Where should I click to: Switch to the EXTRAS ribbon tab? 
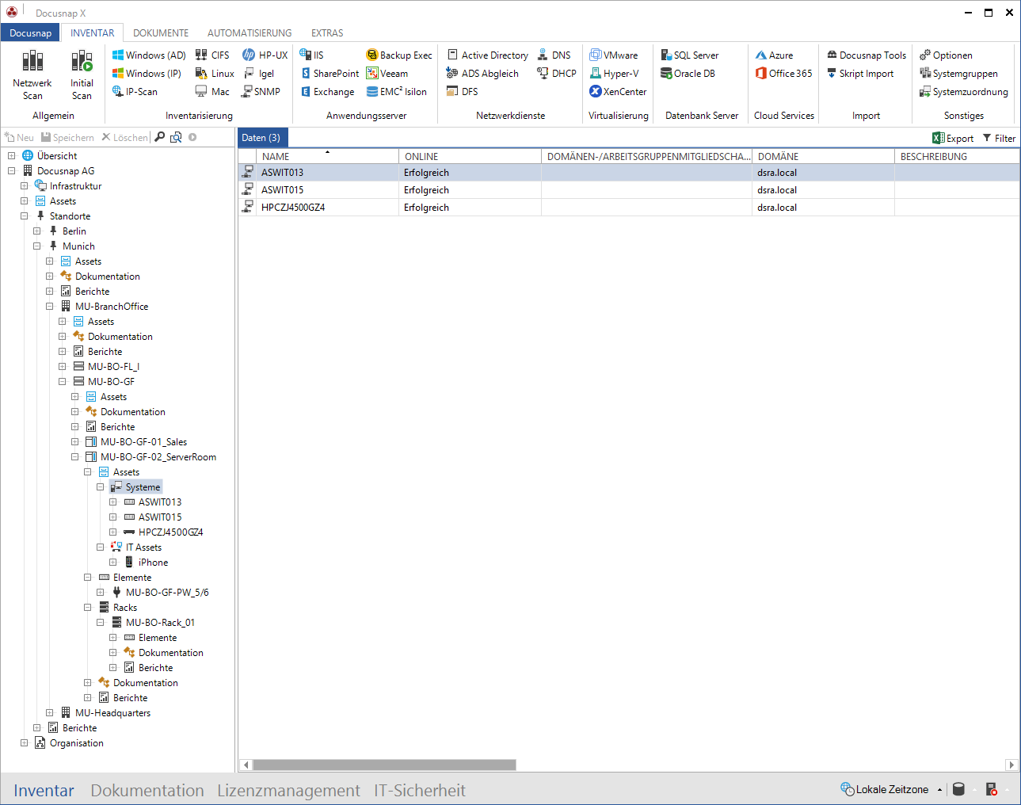pyautogui.click(x=327, y=33)
